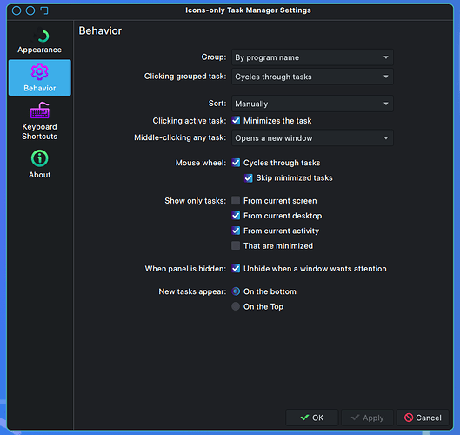Select On the Top radio button
This screenshot has width=460, height=435.
click(236, 306)
